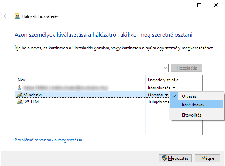The image size is (225, 166).
Task: Click the shield icon on Megosztás button
Action: click(x=165, y=158)
